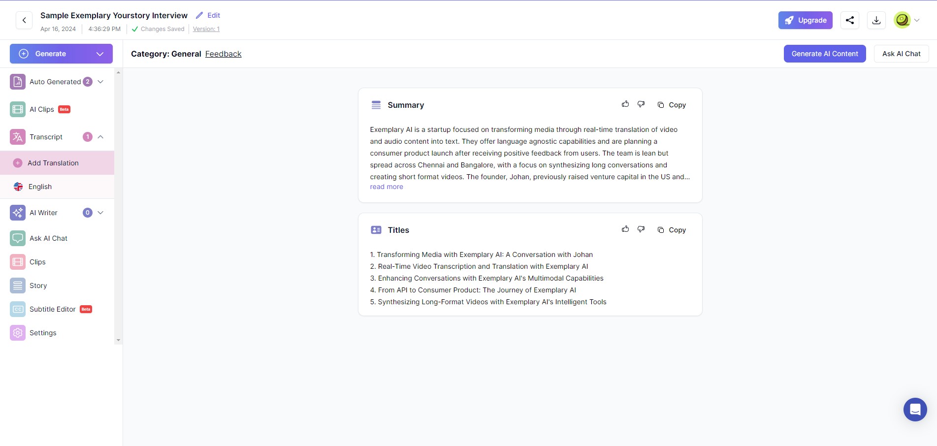Open the account dropdown arrow
Image resolution: width=937 pixels, height=446 pixels.
917,20
